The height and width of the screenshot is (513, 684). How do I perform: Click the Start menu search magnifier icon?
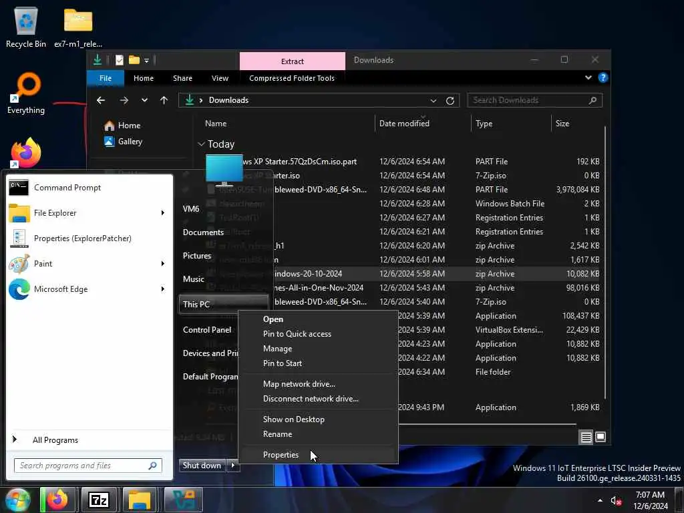[152, 466]
